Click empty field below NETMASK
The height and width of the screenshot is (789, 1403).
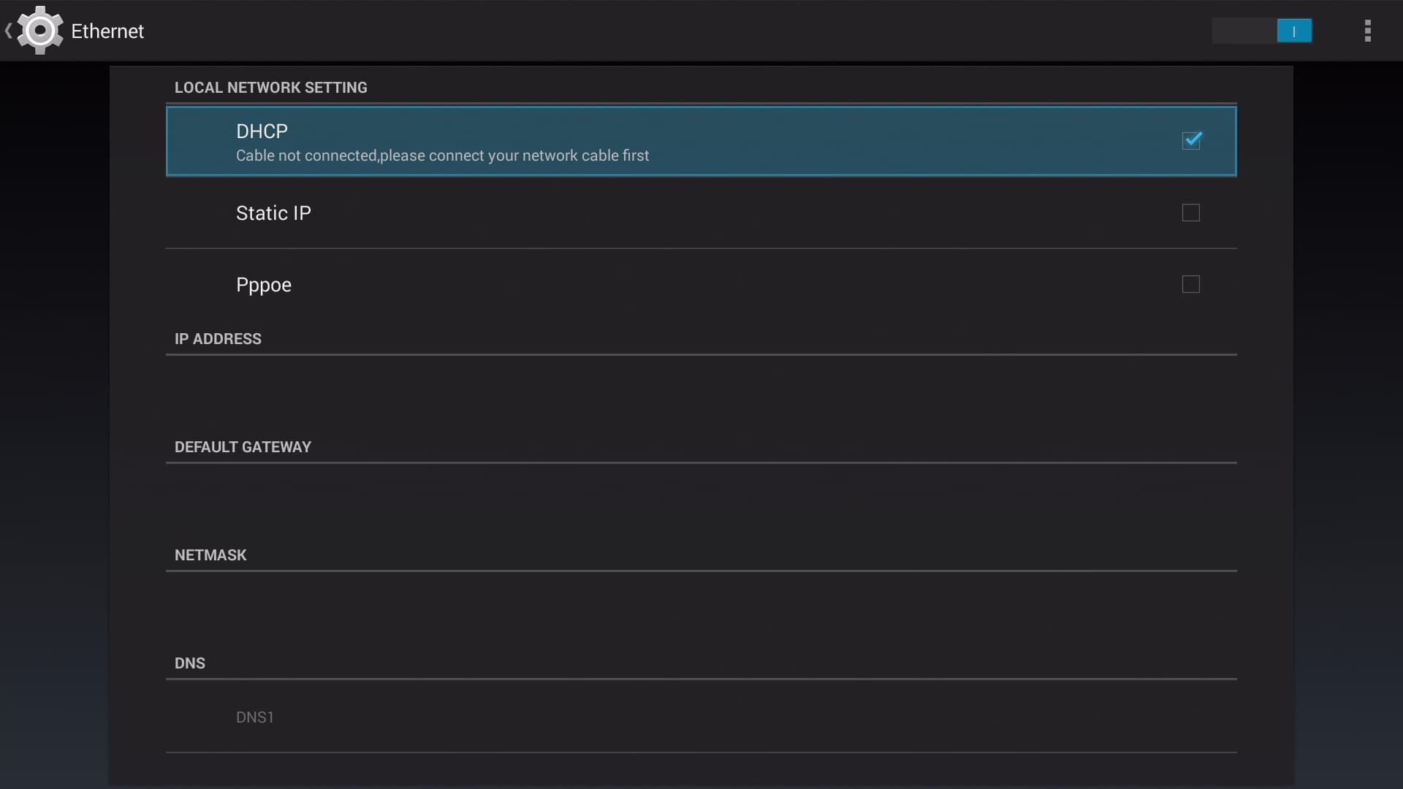coord(700,609)
